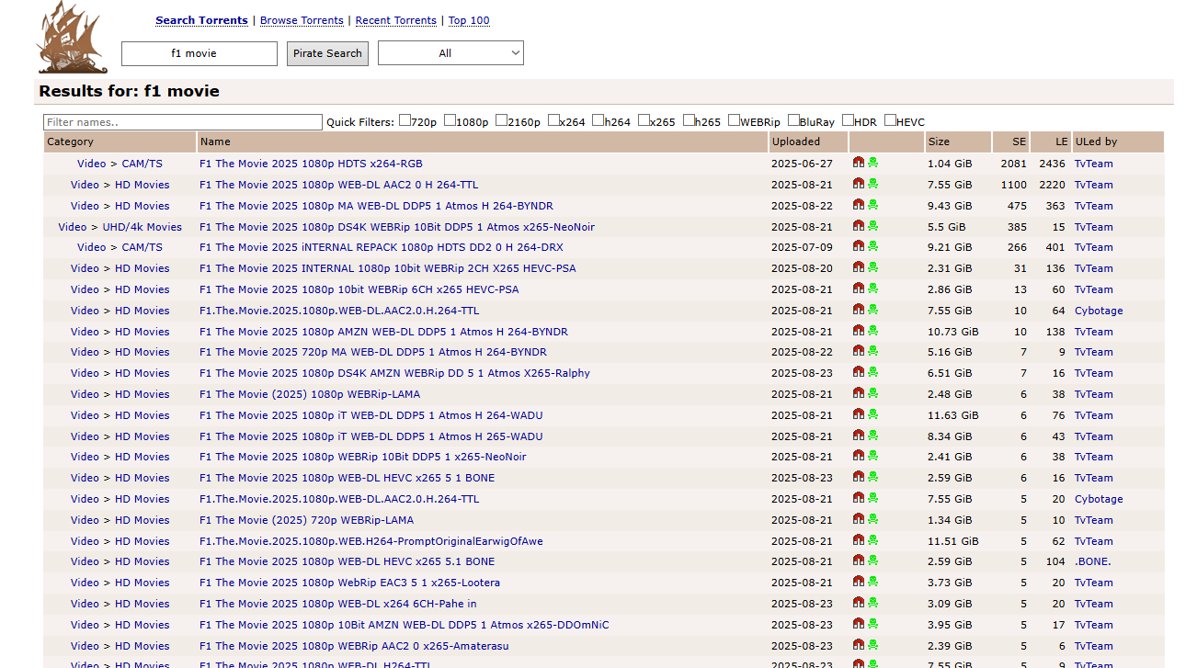Open the HDTS x264-RGB result title link
The width and height of the screenshot is (1197, 668).
coord(311,164)
